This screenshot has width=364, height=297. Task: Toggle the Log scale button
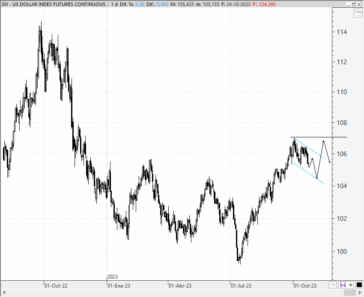tap(358, 13)
